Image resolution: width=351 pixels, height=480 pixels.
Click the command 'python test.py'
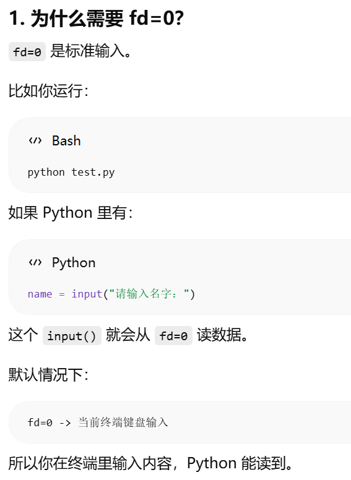71,173
